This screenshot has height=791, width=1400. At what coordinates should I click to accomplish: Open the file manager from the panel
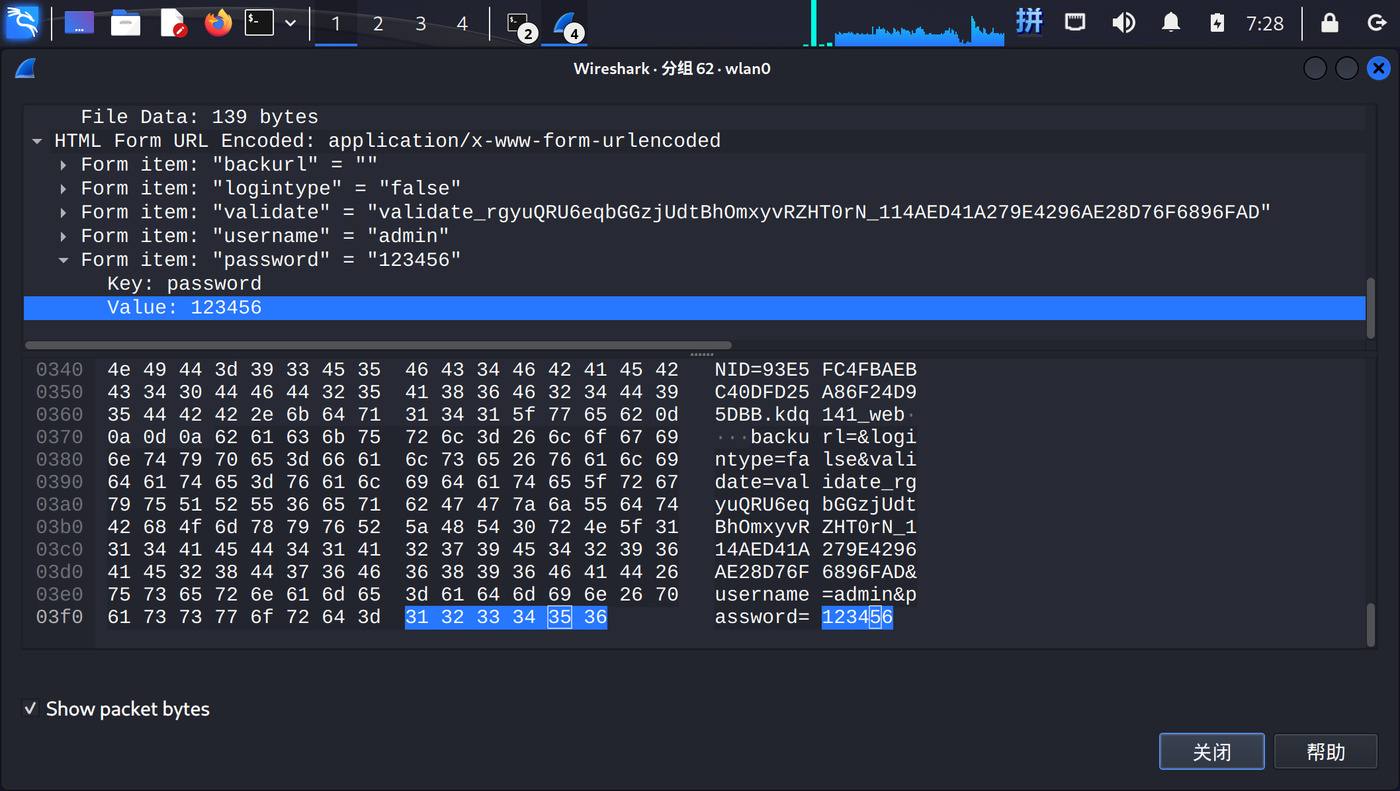[x=125, y=23]
